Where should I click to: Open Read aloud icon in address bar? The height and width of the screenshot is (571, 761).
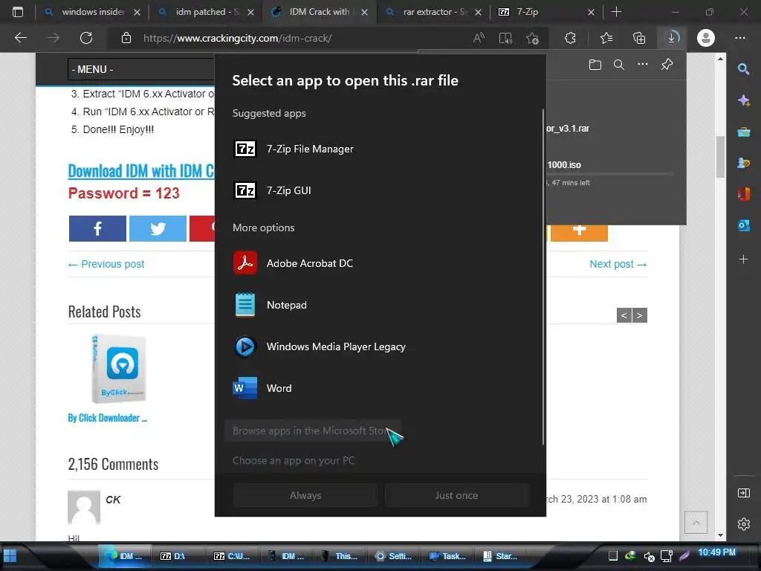point(479,38)
